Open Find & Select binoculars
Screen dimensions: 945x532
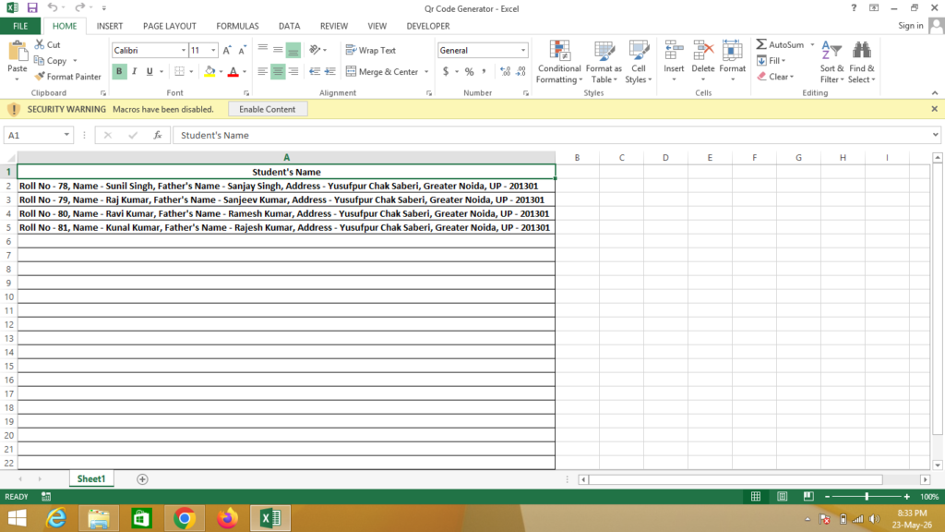click(862, 62)
